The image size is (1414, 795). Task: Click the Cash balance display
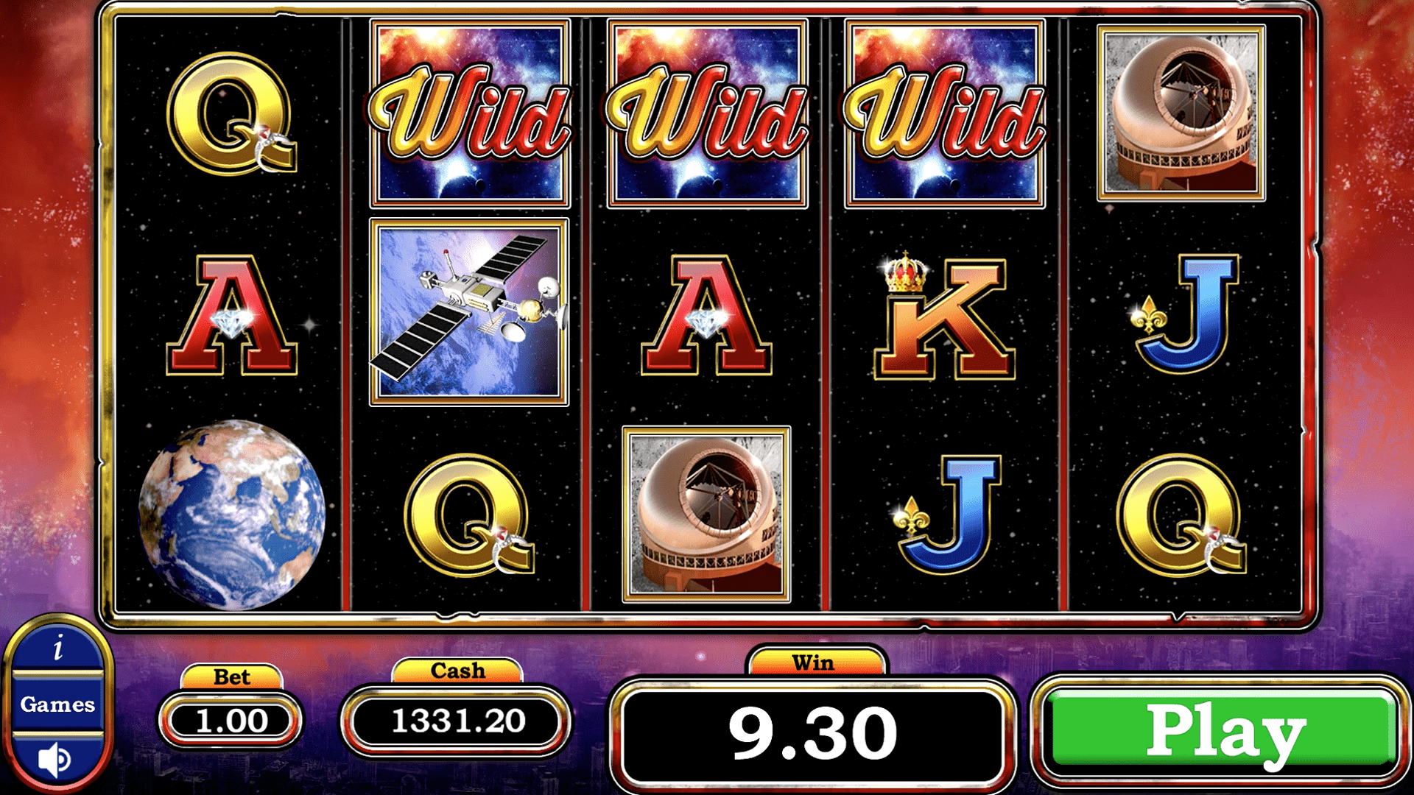click(x=457, y=721)
